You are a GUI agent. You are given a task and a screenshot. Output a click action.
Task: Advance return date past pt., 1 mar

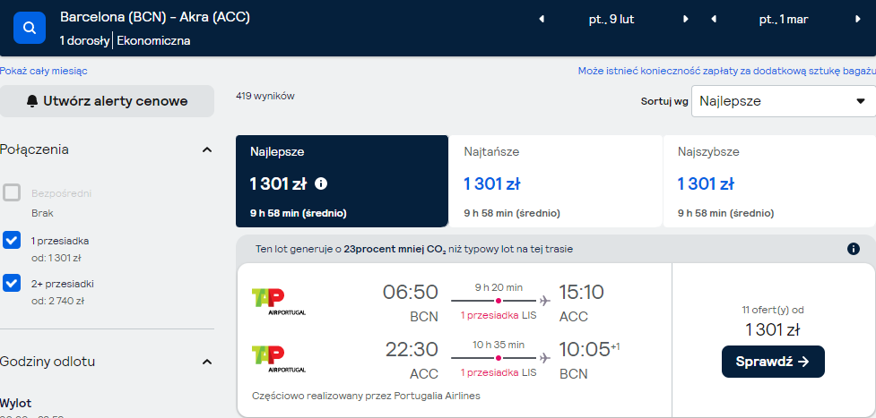pyautogui.click(x=857, y=20)
